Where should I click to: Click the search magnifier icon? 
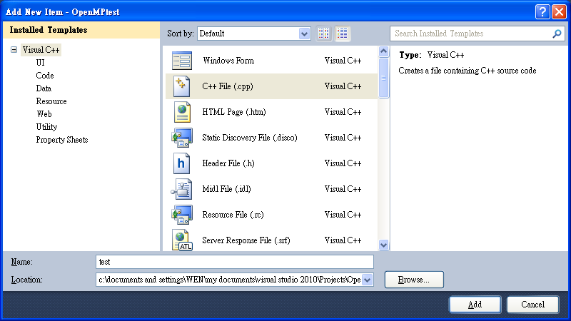(x=557, y=34)
